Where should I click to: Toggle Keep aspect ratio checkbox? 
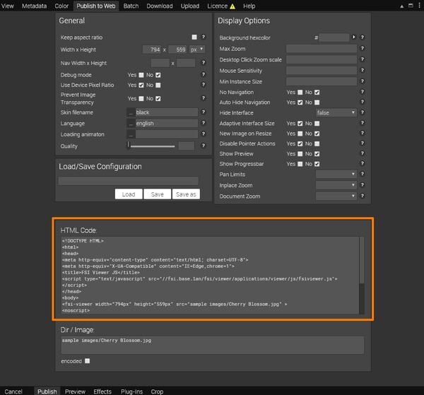[194, 37]
